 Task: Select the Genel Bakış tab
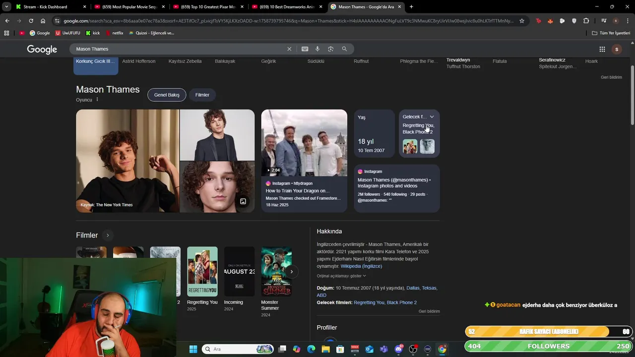pyautogui.click(x=167, y=95)
